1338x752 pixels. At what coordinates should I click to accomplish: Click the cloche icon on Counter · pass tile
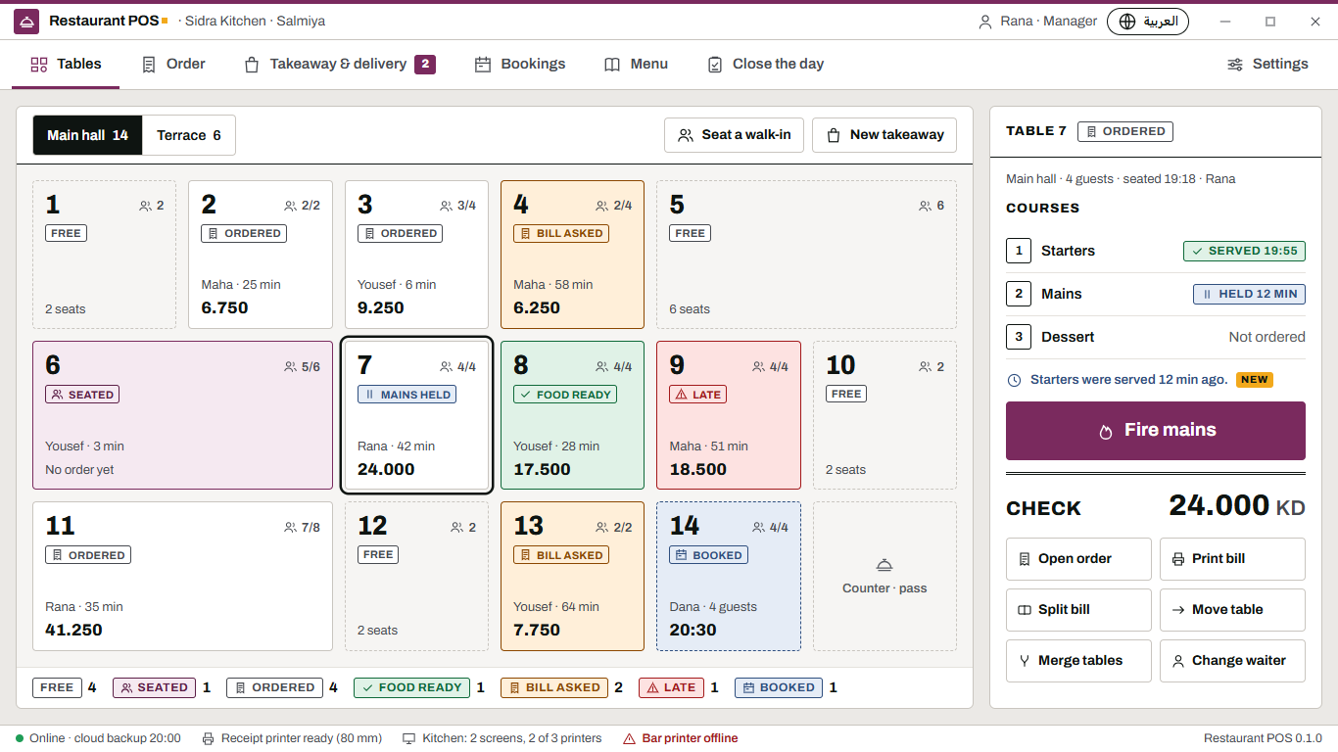884,565
